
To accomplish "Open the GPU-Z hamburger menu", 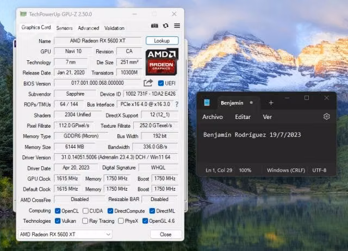I will [x=177, y=26].
